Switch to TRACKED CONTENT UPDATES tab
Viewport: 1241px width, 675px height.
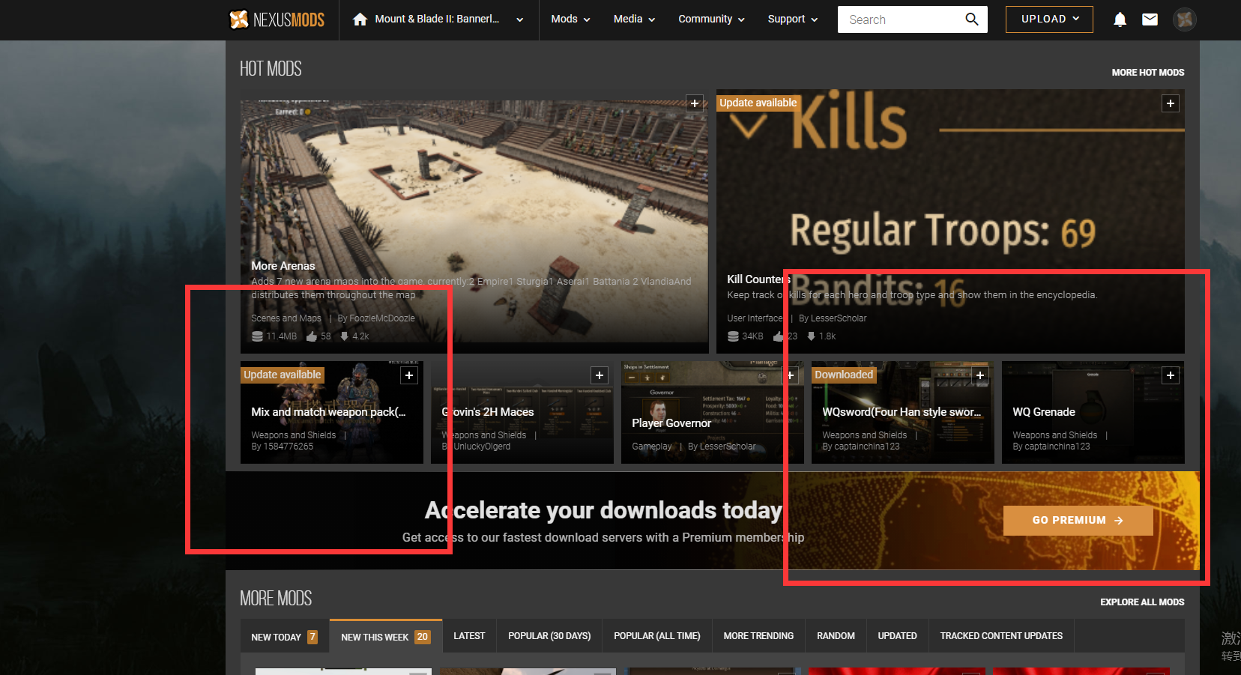tap(1001, 636)
